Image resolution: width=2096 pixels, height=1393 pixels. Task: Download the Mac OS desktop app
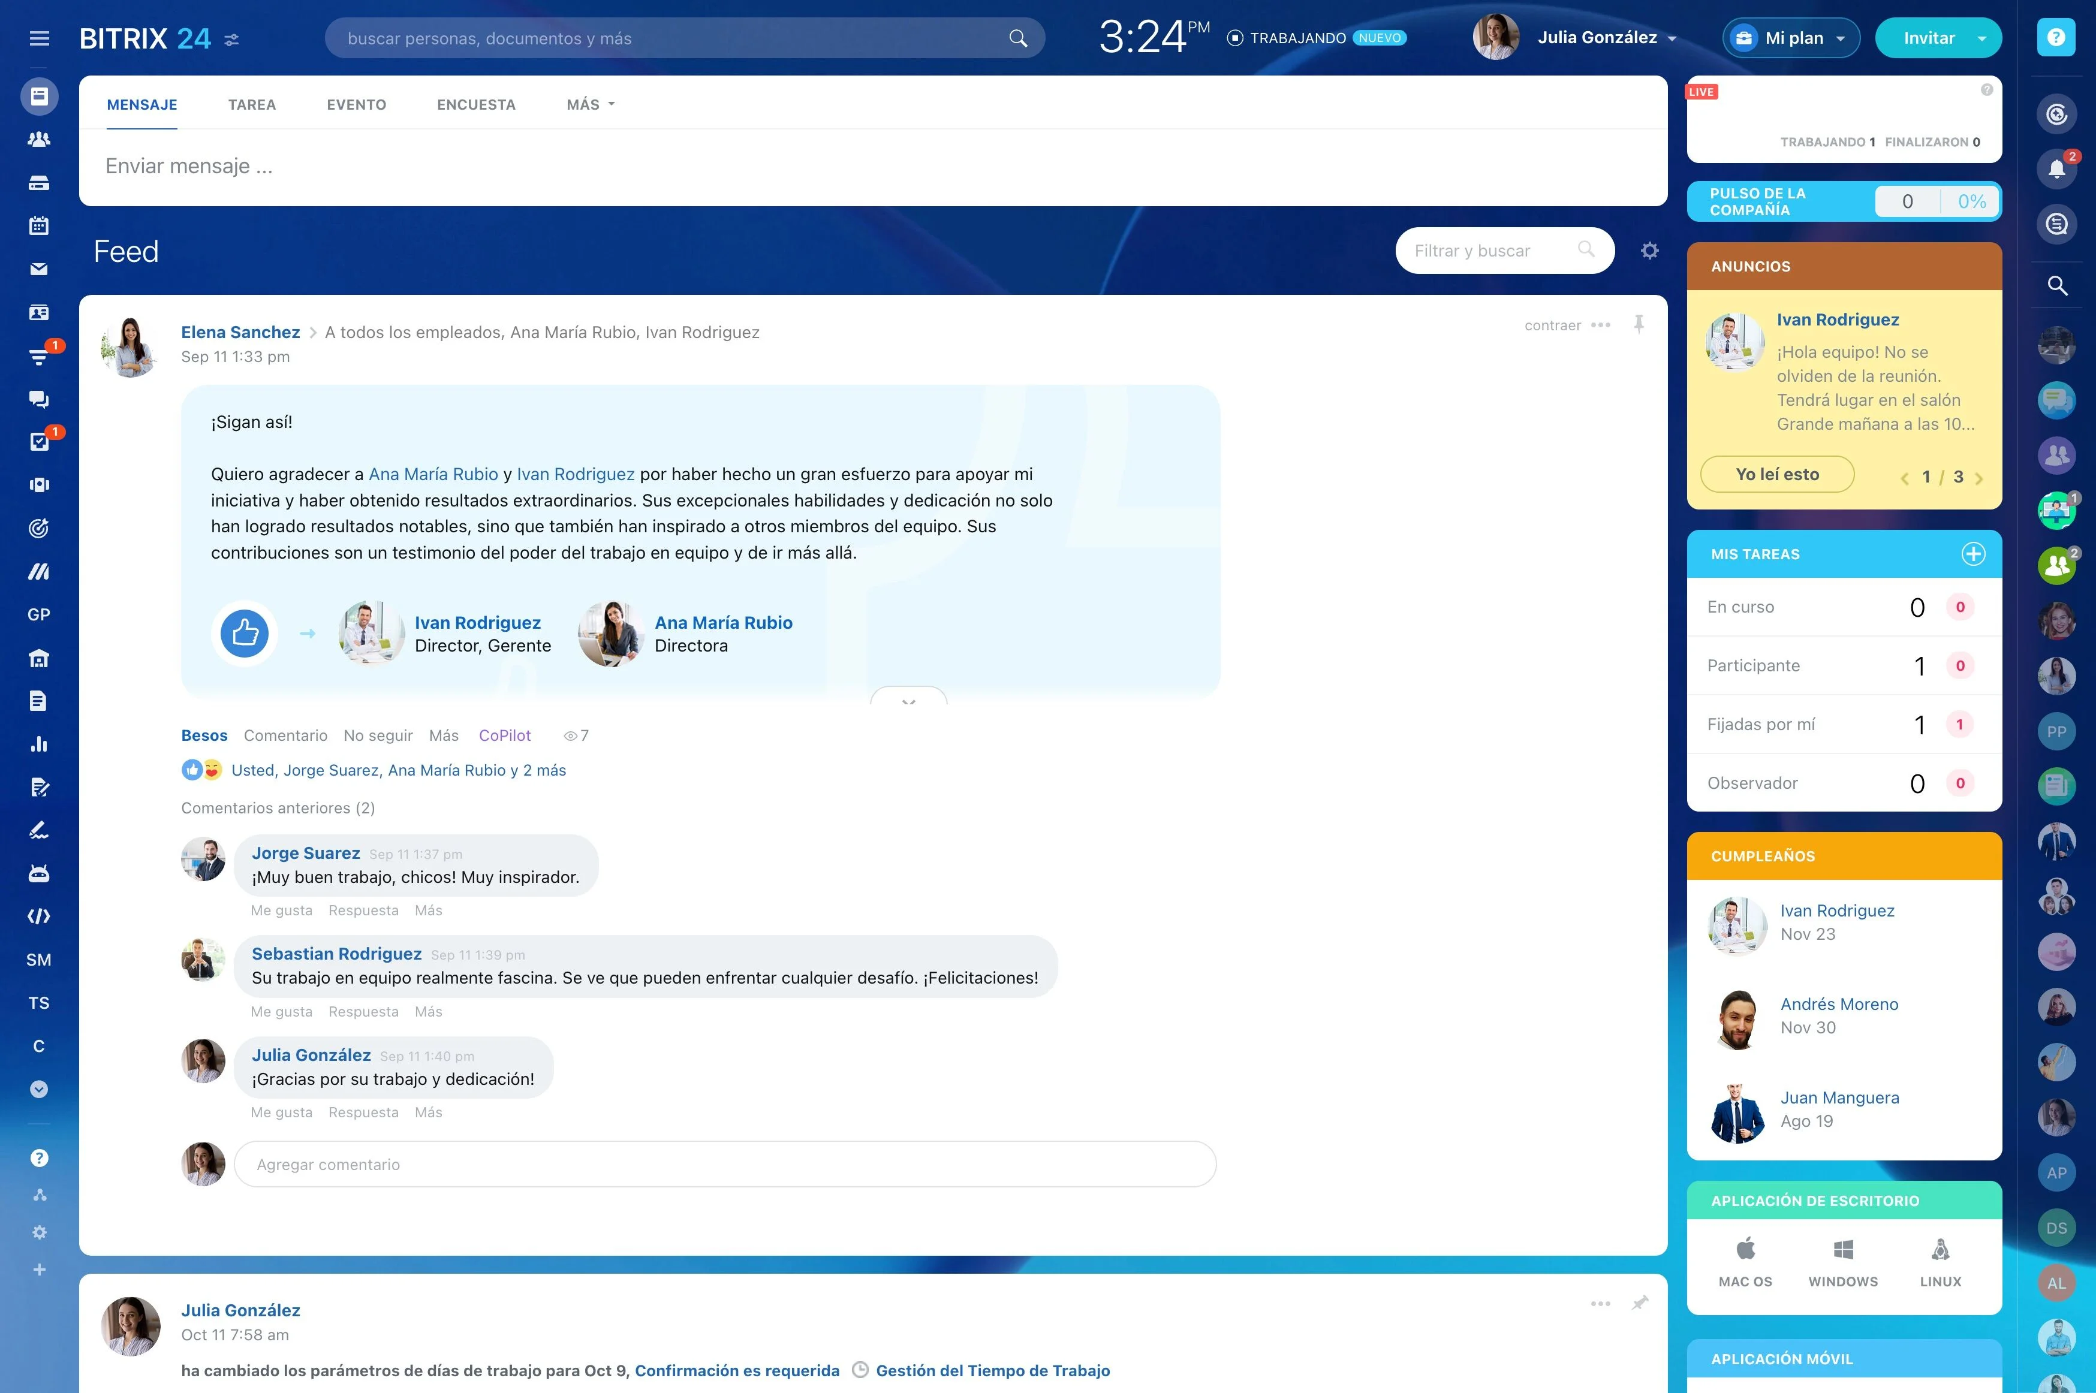1745,1262
